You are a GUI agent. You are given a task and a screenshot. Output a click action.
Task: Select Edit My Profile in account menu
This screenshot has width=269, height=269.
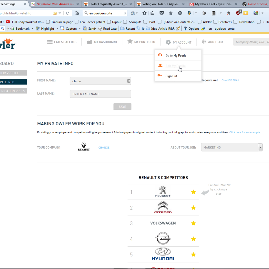[x=178, y=66]
